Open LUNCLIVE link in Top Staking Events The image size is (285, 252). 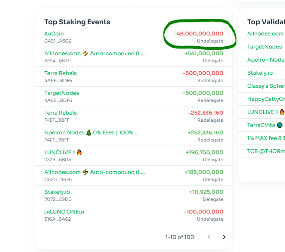click(63, 152)
